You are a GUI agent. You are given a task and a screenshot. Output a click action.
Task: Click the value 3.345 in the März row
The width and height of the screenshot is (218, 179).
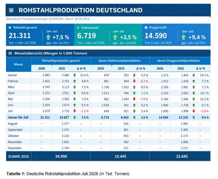pos(46,87)
